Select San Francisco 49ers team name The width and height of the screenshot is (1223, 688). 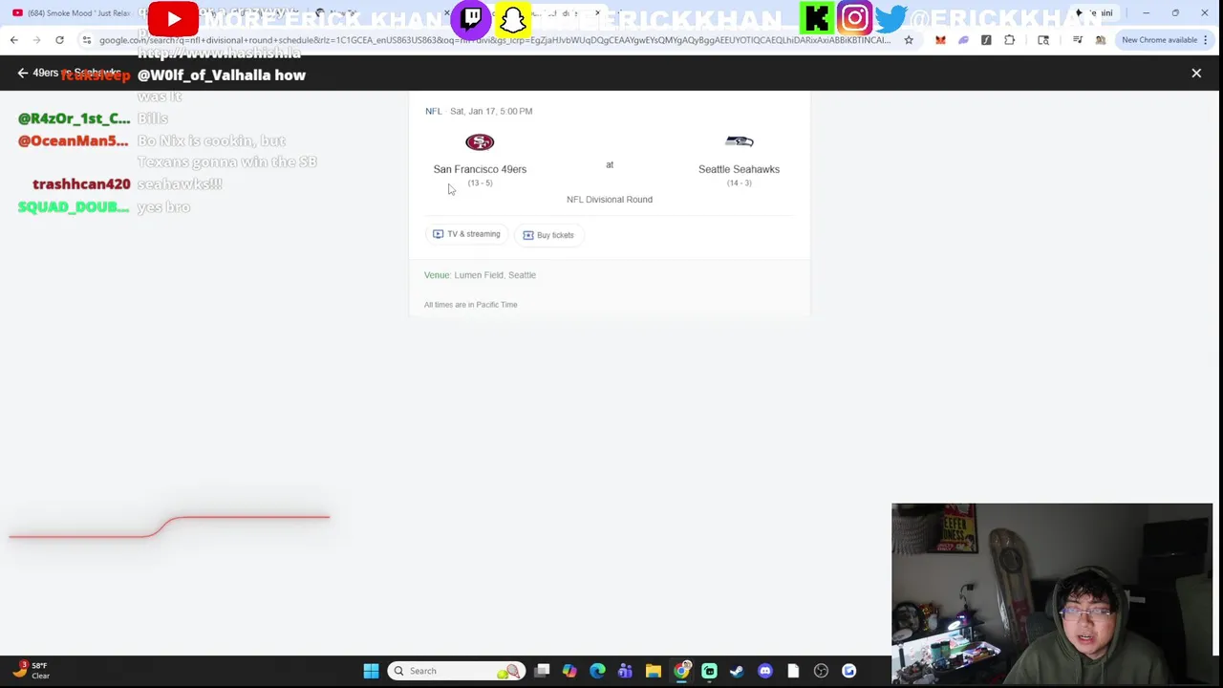click(480, 169)
